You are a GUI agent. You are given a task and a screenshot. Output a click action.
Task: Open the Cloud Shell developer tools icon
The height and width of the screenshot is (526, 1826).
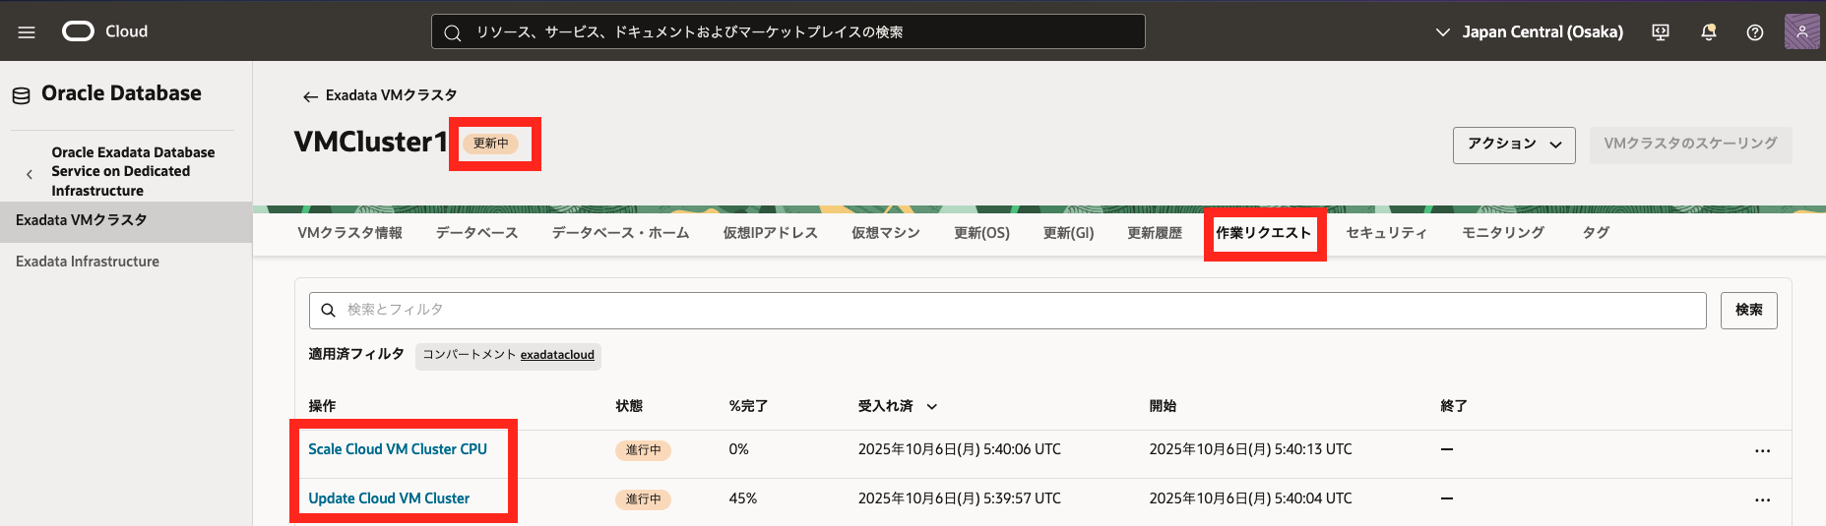coord(1661,32)
